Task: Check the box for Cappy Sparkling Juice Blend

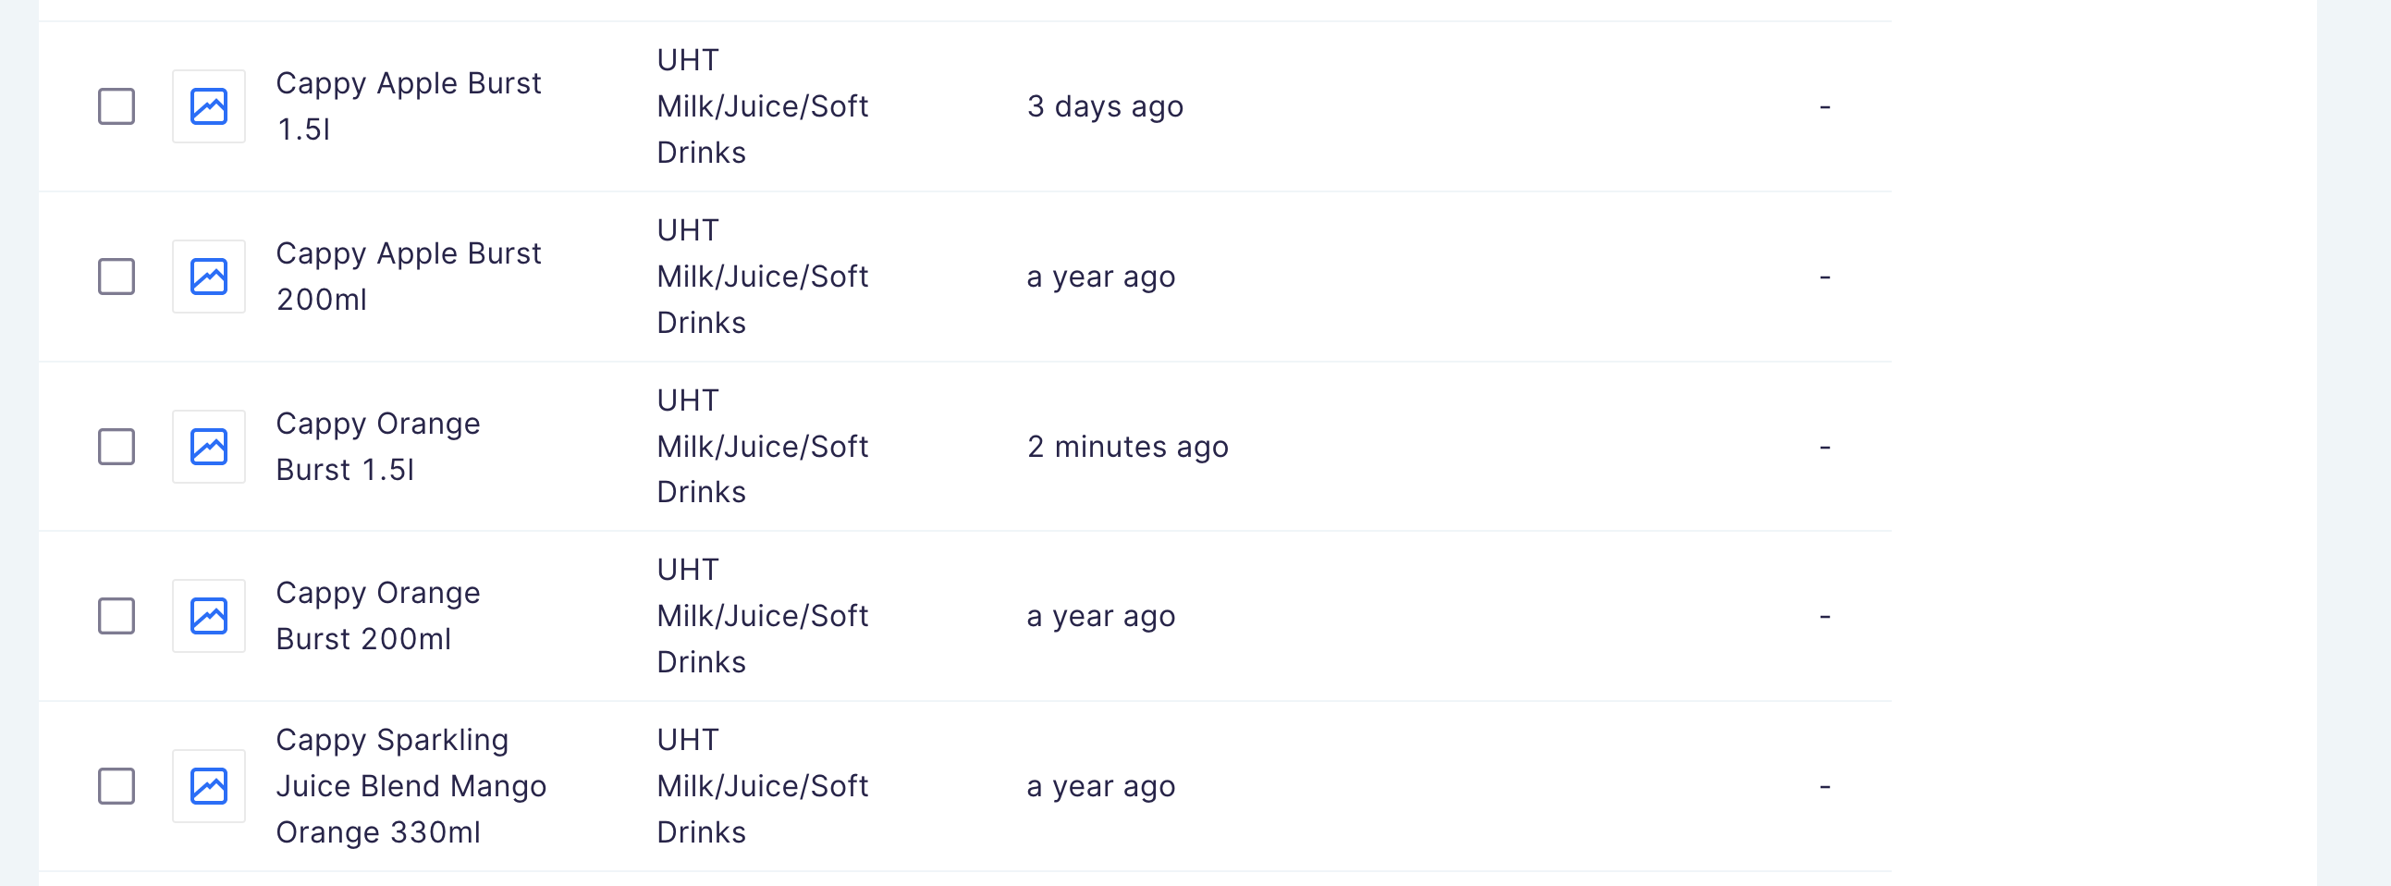Action: coord(115,786)
